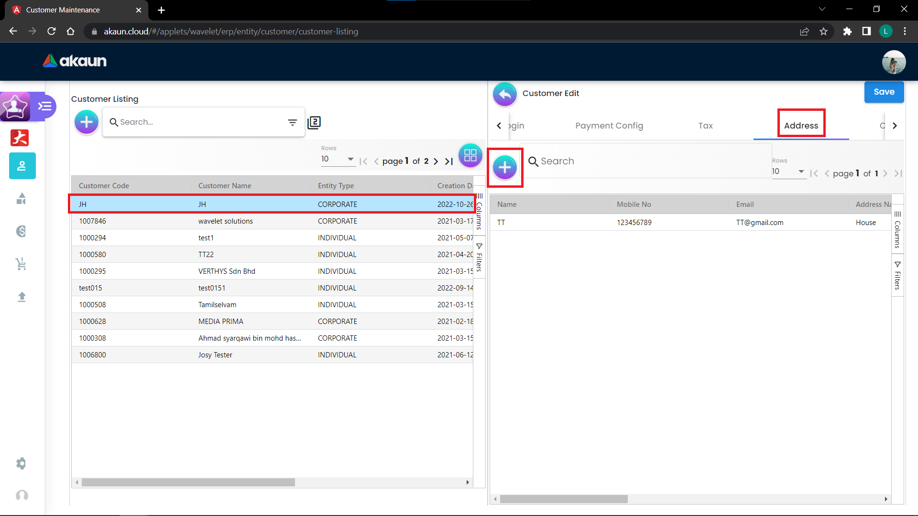Click the address Search field
Viewport: 918px width, 516px height.
coord(645,161)
